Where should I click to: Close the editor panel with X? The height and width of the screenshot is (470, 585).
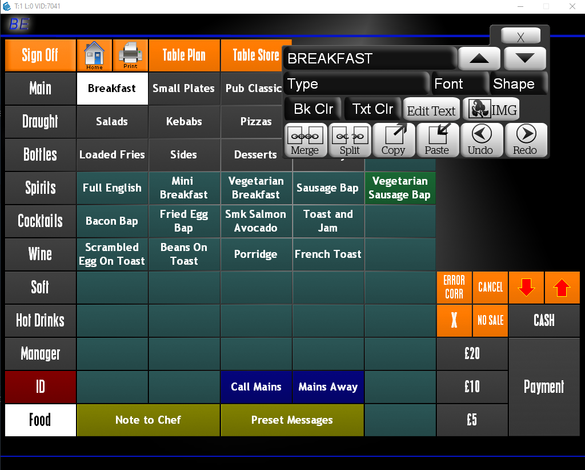pyautogui.click(x=520, y=36)
